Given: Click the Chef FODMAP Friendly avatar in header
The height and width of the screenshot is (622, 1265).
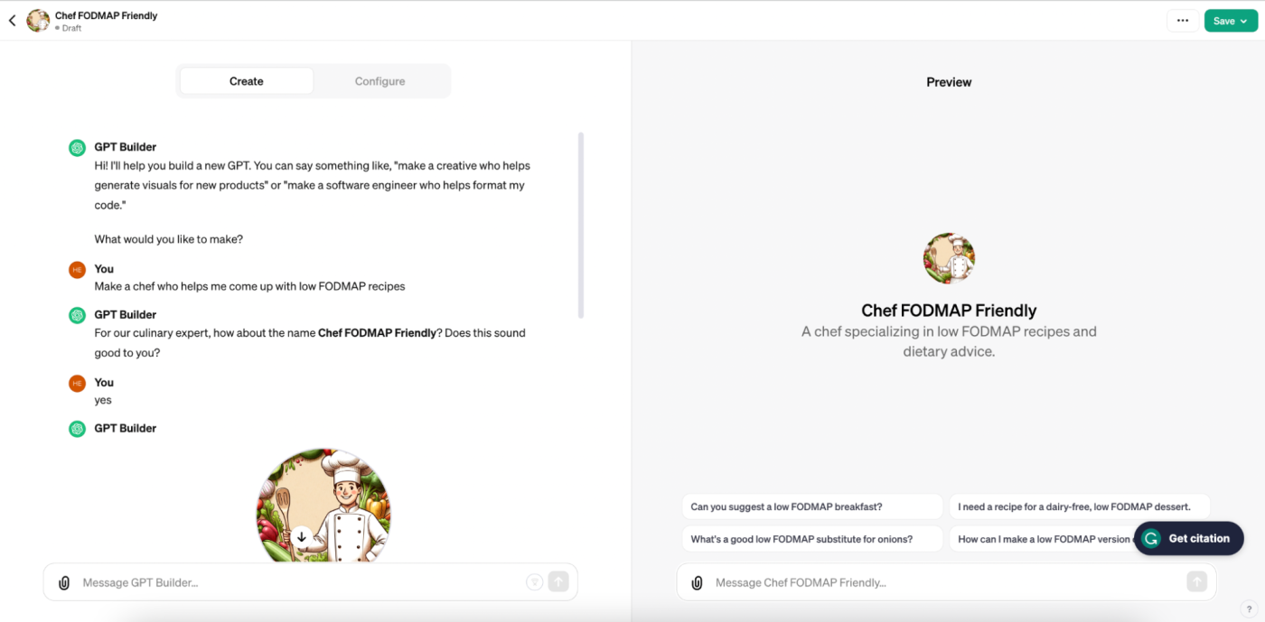Looking at the screenshot, I should (38, 21).
